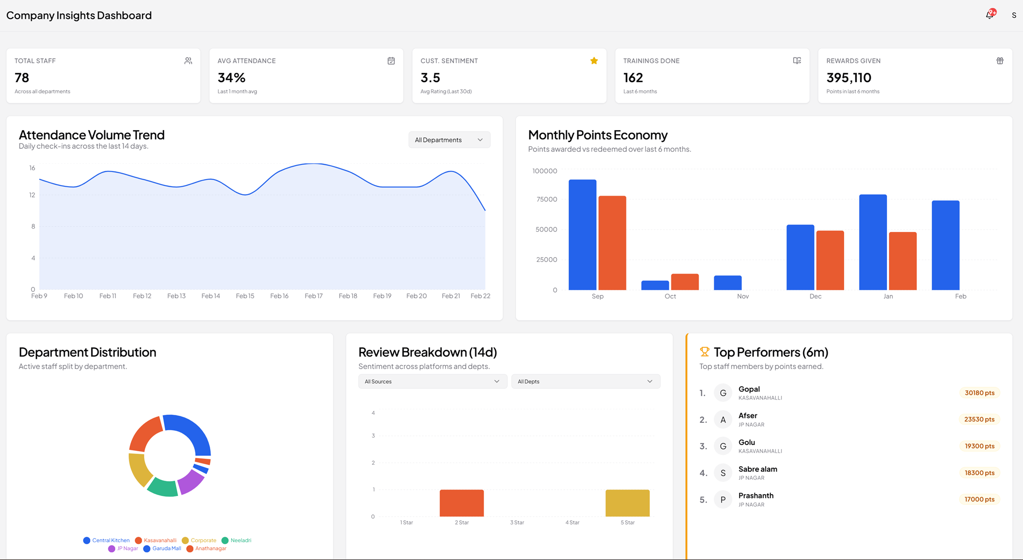Click the star icon on Cust. Sentiment card

coord(594,61)
